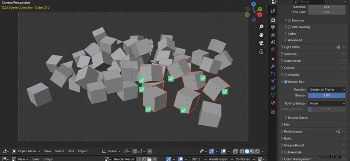
Task: Switch to material preview shading
Action: 252,151
